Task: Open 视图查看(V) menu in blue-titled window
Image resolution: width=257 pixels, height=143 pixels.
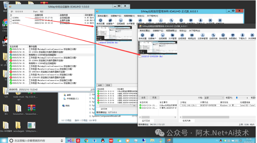Action: 129,16
